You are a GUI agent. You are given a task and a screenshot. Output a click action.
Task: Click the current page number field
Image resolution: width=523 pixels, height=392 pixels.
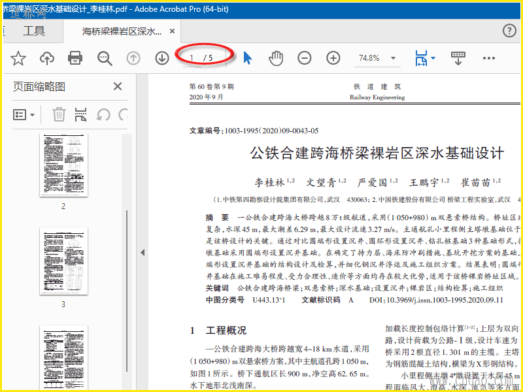[x=192, y=58]
